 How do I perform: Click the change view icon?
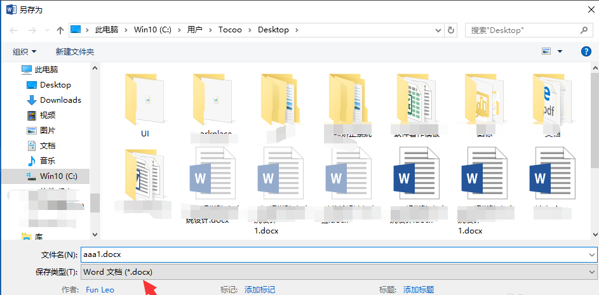click(x=547, y=51)
